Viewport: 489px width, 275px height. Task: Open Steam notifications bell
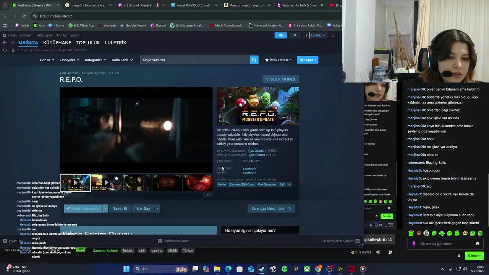295,35
